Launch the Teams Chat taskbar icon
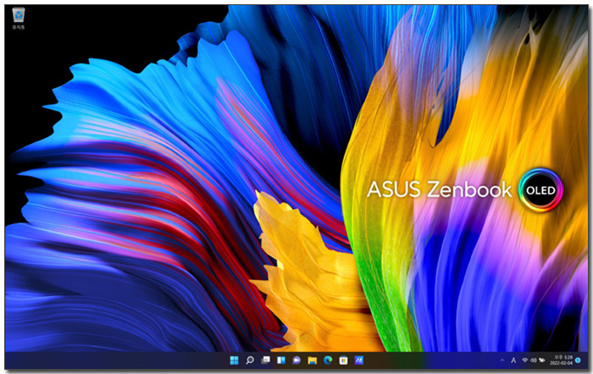The height and width of the screenshot is (374, 593). [x=296, y=360]
